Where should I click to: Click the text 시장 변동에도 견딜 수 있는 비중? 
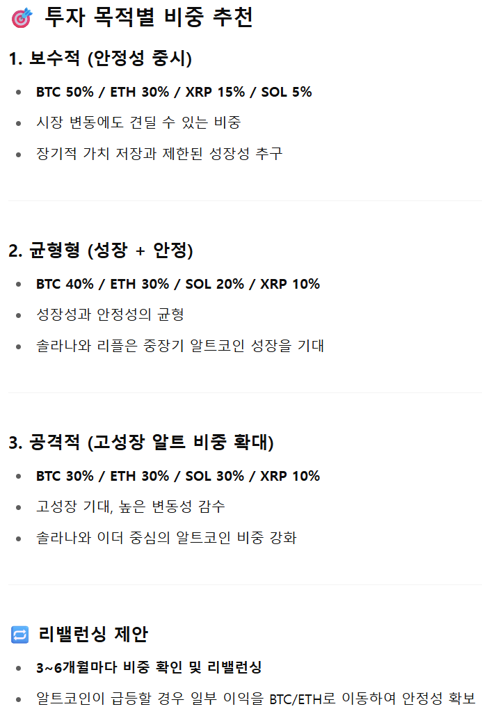click(x=138, y=122)
